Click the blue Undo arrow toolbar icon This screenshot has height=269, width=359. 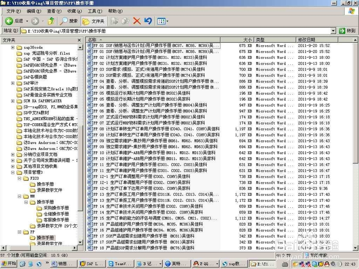coord(148,21)
